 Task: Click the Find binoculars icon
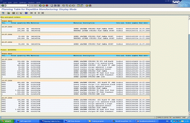(55, 5)
